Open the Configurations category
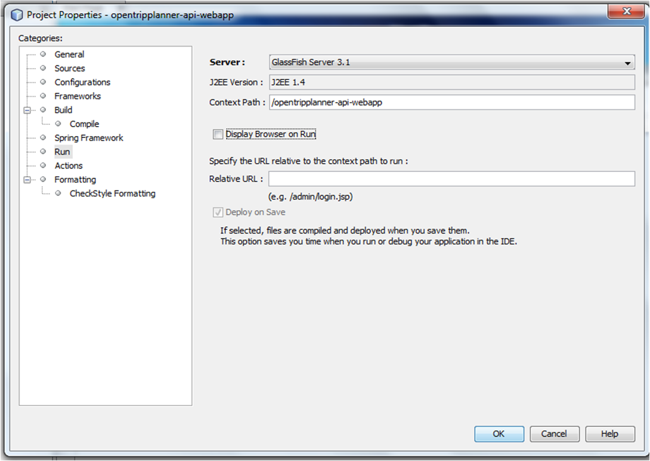 [x=82, y=82]
